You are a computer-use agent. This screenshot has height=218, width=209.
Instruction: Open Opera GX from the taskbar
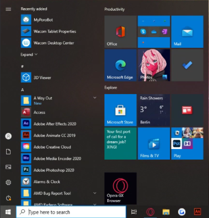pyautogui.click(x=150, y=212)
